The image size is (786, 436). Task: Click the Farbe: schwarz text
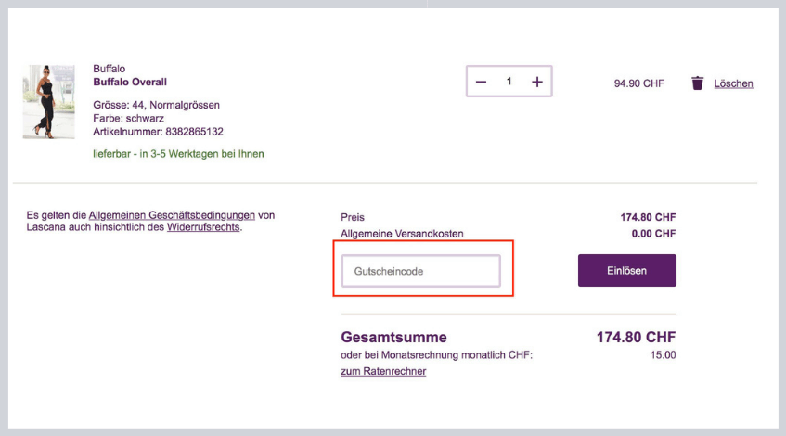tap(128, 118)
